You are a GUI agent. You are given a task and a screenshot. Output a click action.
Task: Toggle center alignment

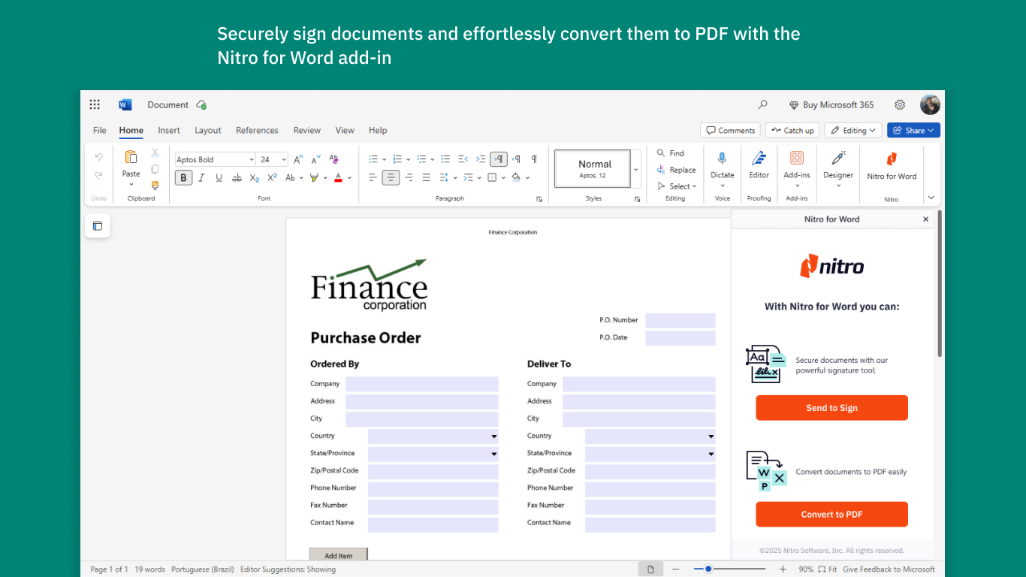(x=391, y=178)
